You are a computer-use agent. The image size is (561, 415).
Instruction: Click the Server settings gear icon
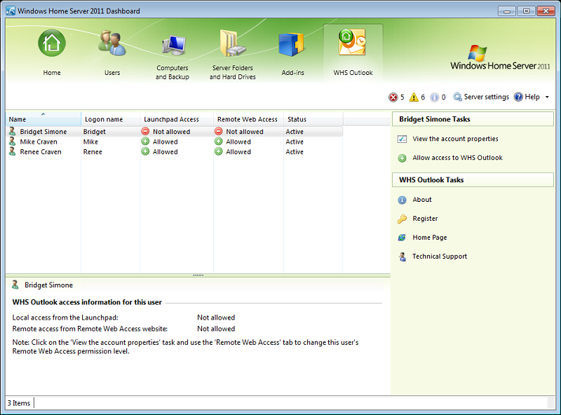click(457, 97)
